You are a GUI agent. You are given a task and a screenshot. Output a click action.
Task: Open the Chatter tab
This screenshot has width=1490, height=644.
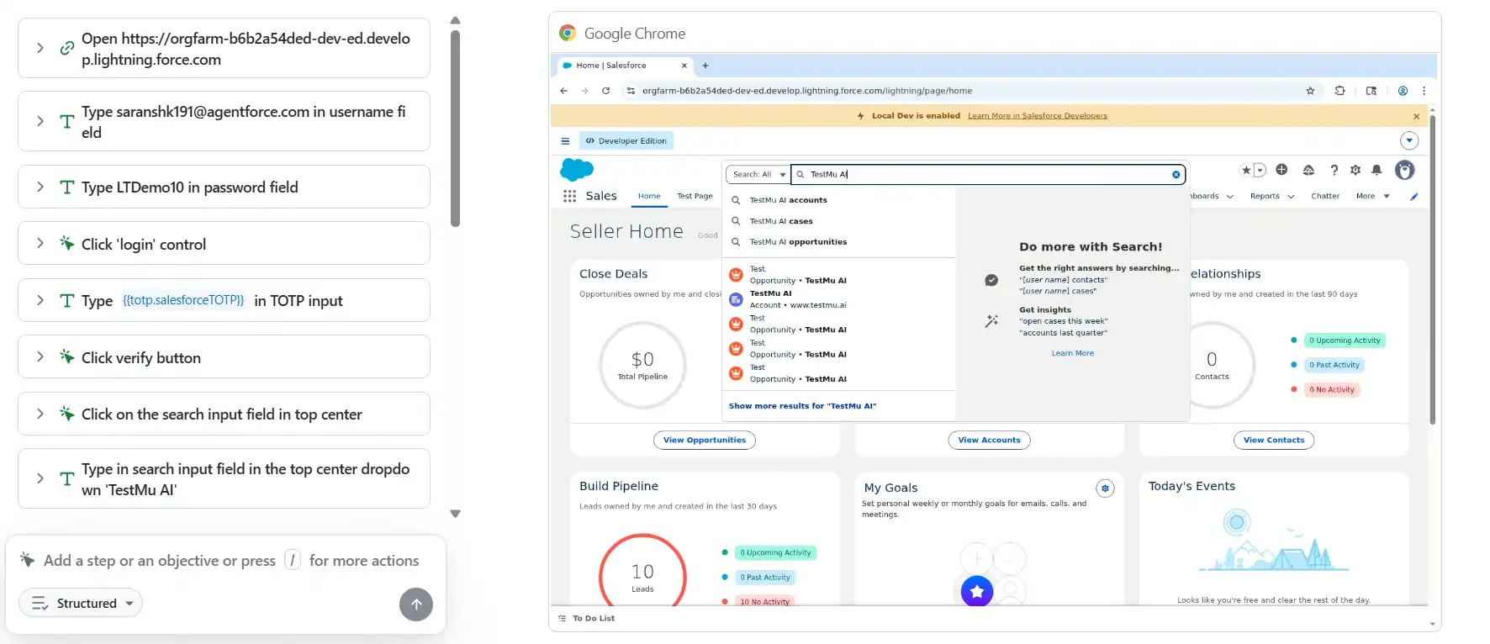click(1325, 196)
